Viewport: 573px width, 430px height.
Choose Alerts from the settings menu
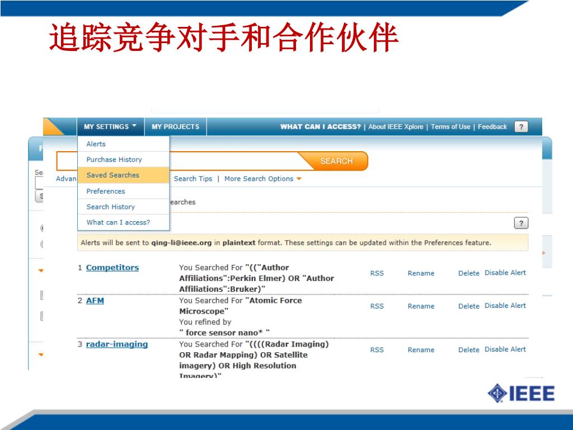point(124,144)
